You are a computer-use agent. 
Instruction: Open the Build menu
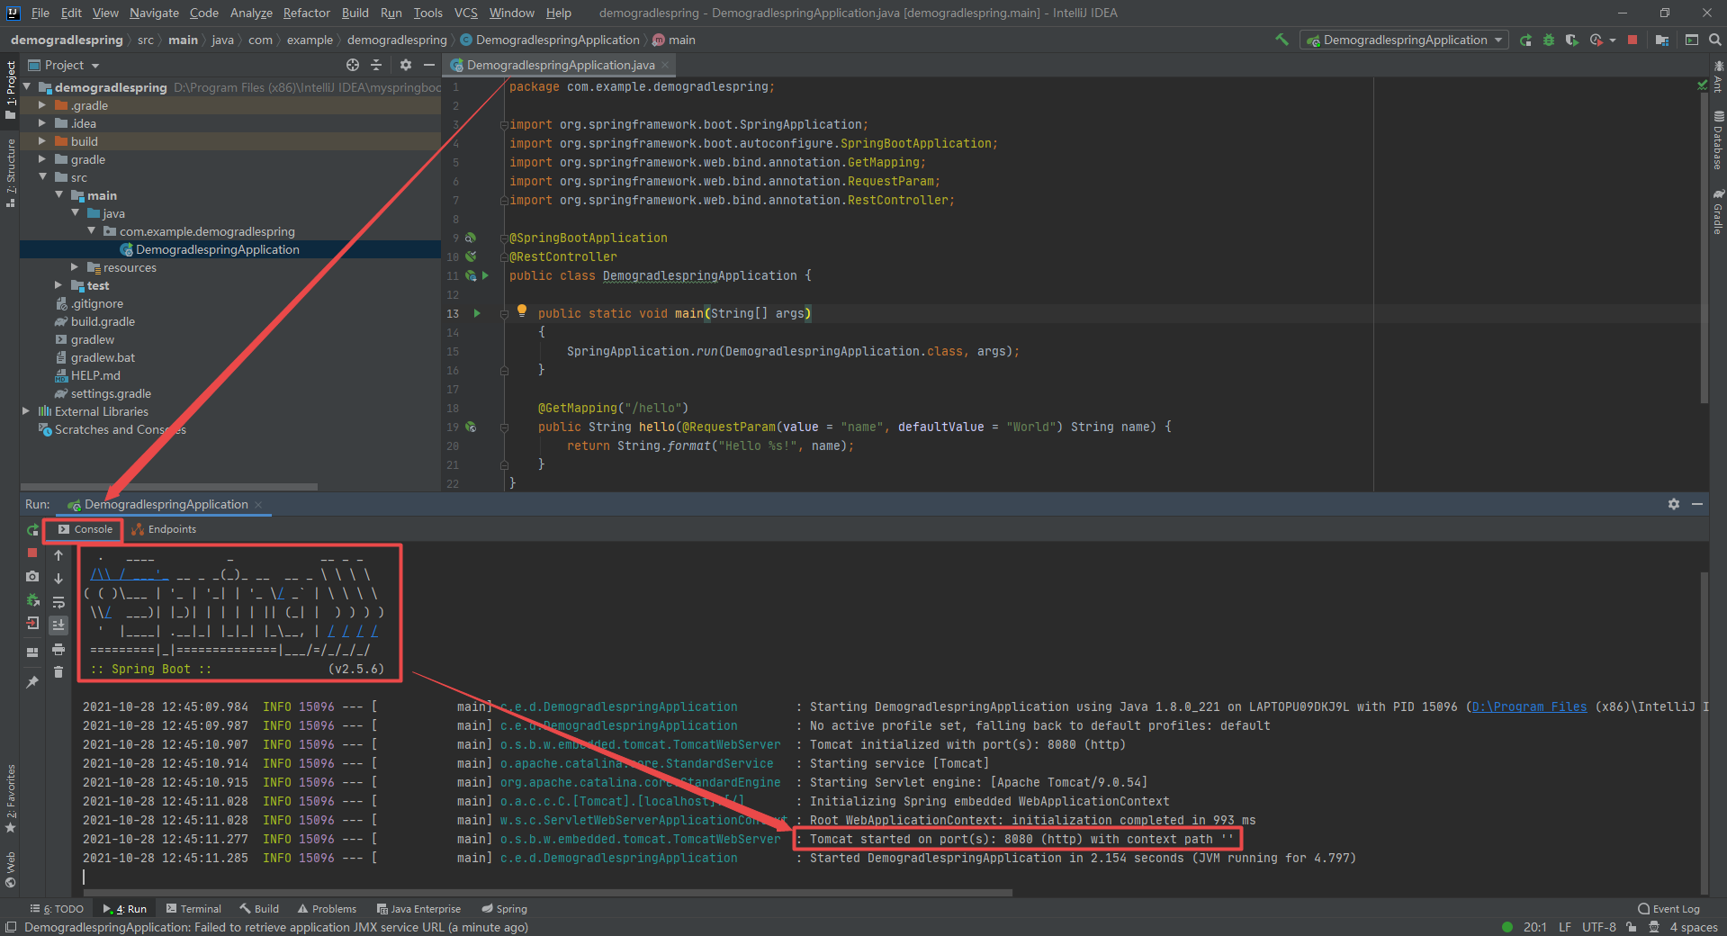point(355,13)
